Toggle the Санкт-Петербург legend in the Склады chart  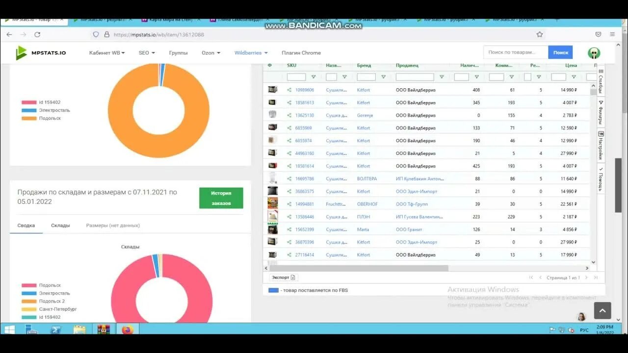coord(49,309)
